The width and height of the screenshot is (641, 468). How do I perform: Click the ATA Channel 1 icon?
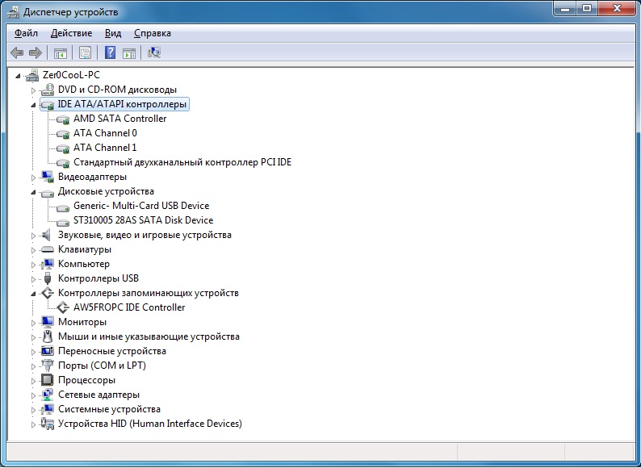point(63,148)
